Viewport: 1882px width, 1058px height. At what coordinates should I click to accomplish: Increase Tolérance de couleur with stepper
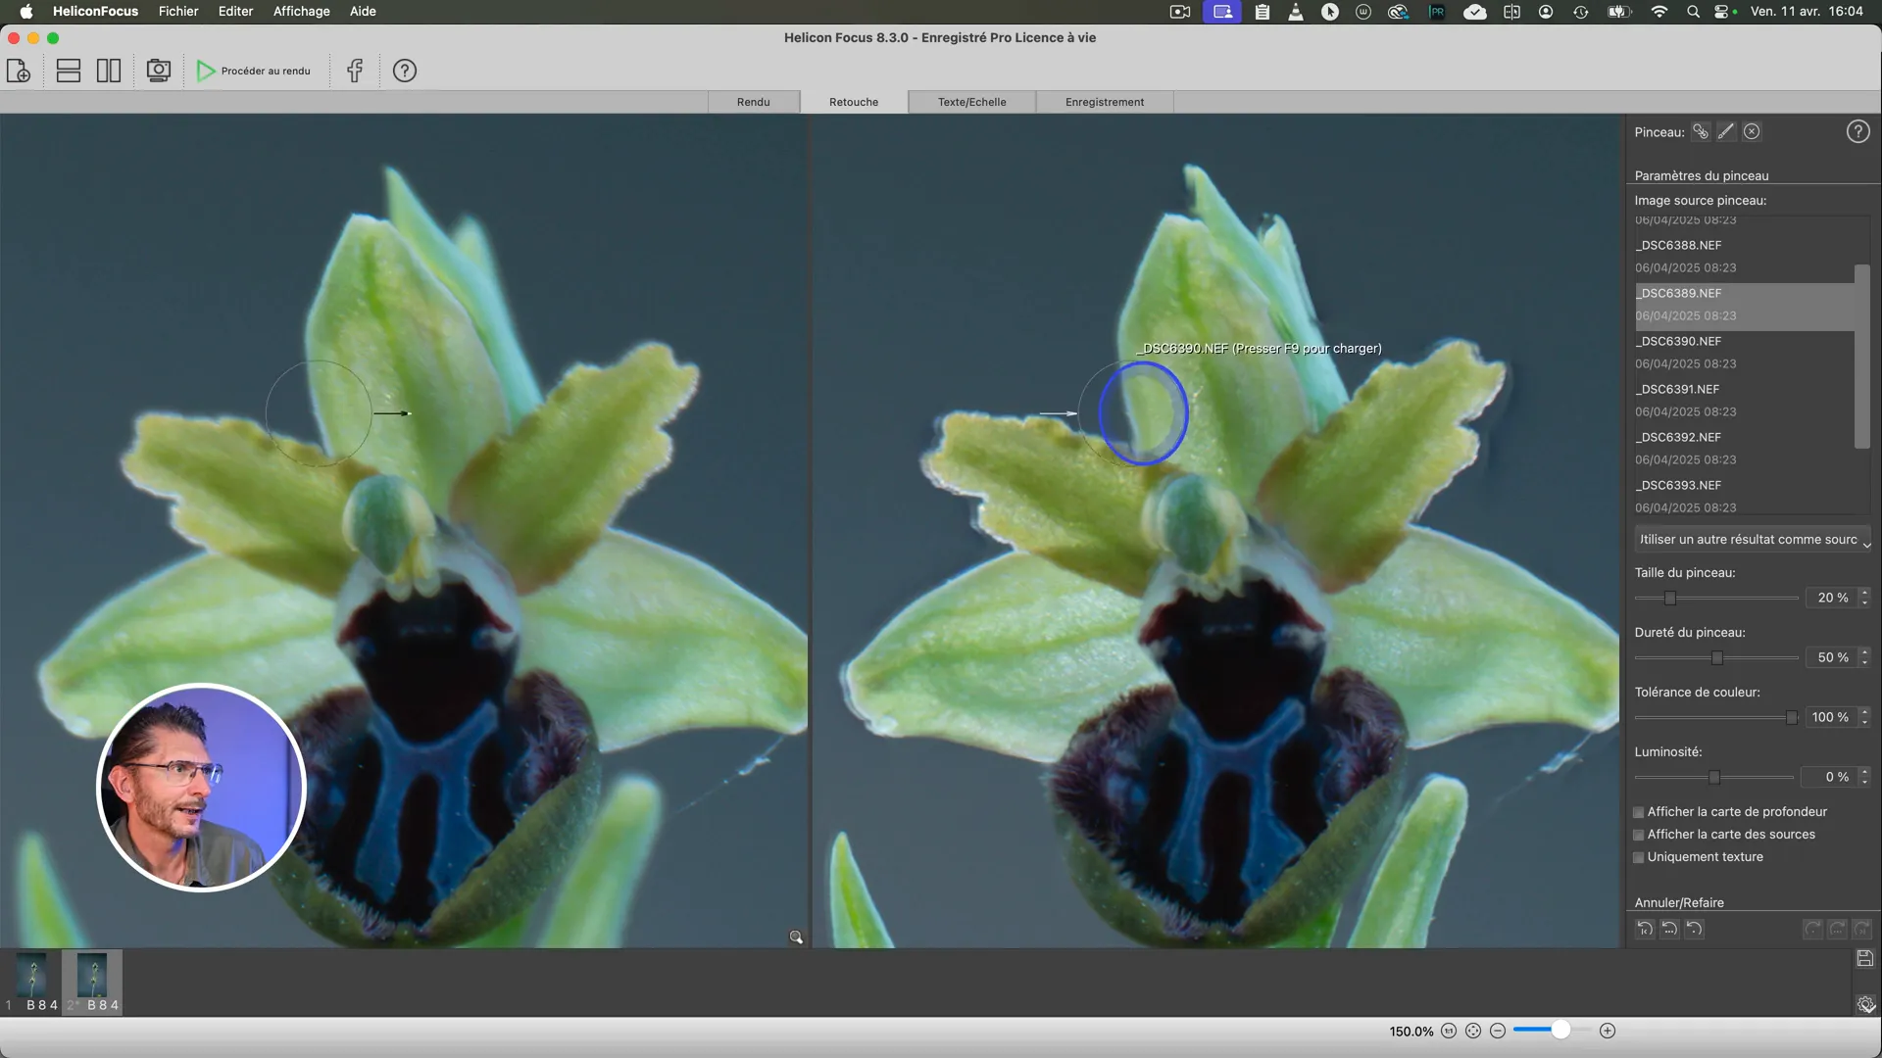[1864, 712]
